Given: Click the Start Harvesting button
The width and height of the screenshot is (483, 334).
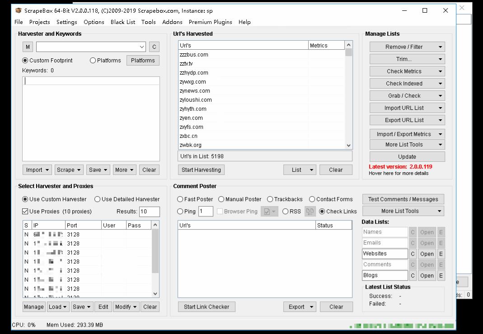Looking at the screenshot, I should point(201,170).
